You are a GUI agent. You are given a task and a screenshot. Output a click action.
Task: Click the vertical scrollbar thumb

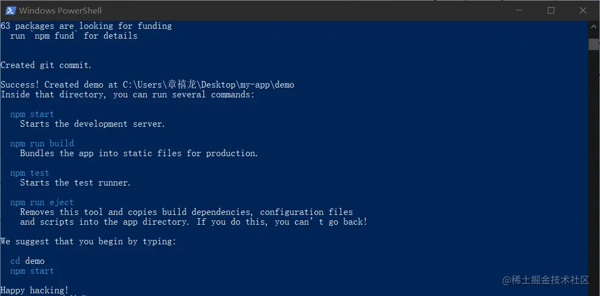(x=593, y=44)
